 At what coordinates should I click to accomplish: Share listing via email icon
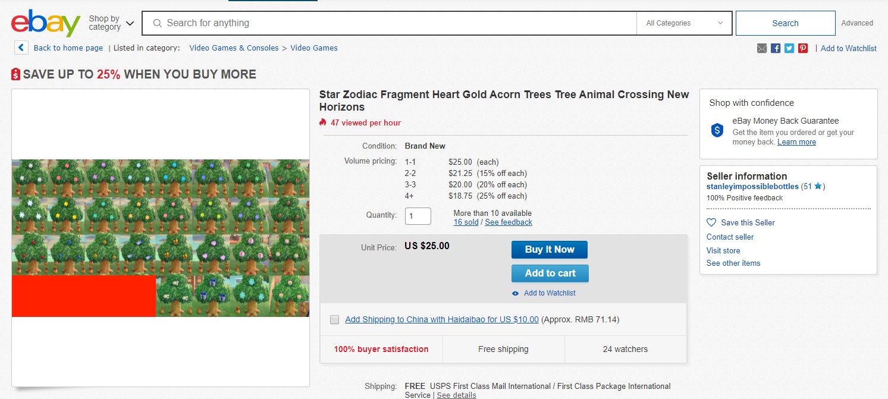[762, 48]
